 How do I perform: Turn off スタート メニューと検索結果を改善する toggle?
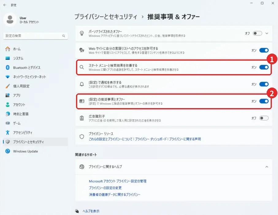[264, 67]
